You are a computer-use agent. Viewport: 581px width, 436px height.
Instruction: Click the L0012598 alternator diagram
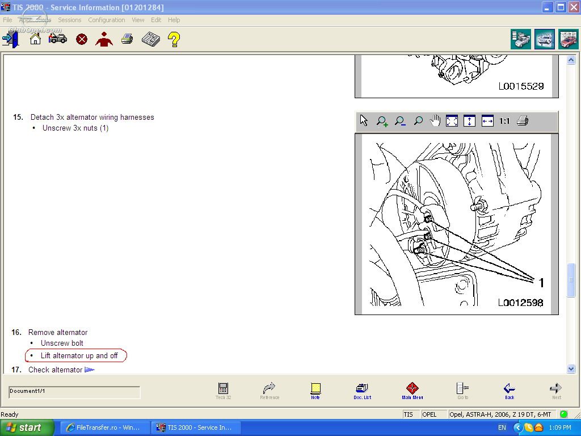(x=457, y=224)
